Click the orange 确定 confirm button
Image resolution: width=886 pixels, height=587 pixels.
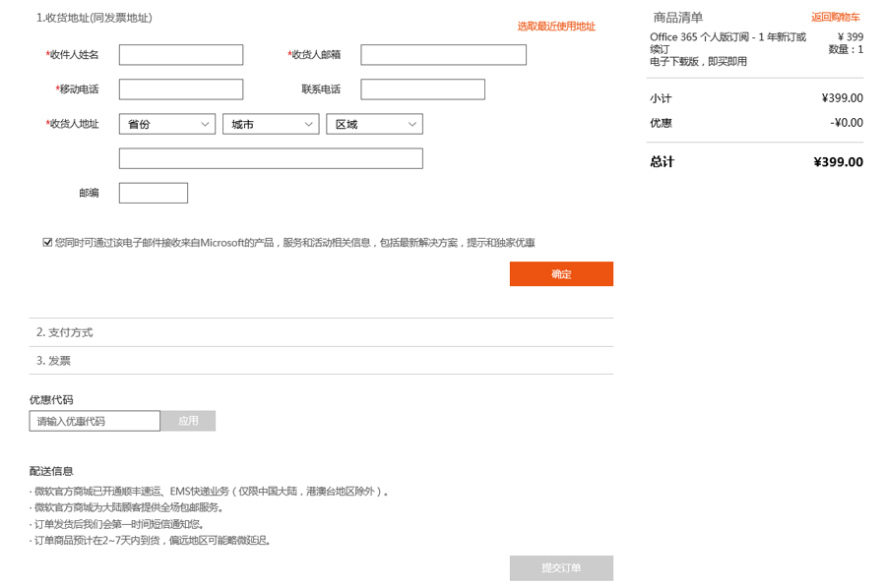[561, 273]
